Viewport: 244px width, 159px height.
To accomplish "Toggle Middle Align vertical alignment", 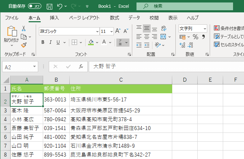I will (147, 28).
